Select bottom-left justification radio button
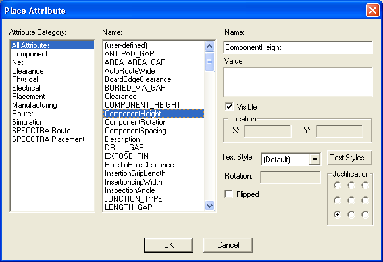The width and height of the screenshot is (383, 262). 338,215
